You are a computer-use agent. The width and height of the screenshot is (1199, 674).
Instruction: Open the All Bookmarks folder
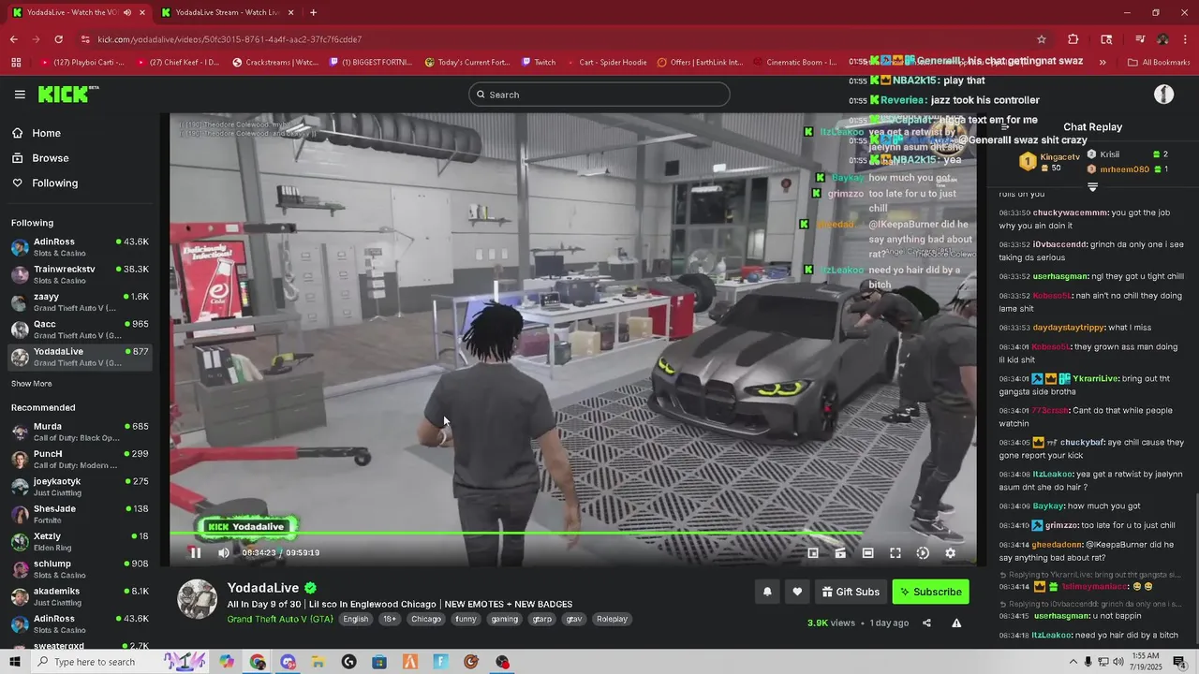click(1159, 63)
